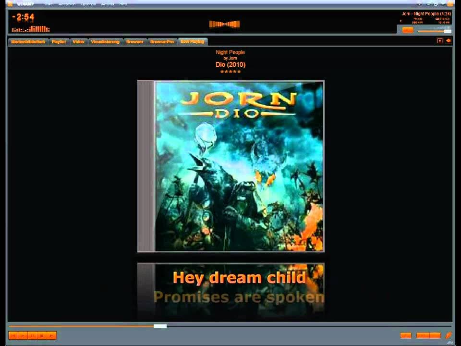Open the Video tab

point(78,42)
